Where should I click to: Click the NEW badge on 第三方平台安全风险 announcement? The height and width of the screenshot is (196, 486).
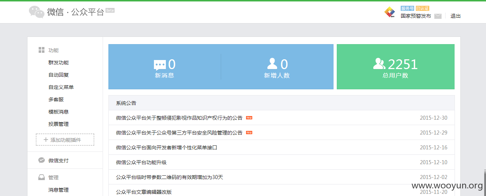click(x=249, y=133)
